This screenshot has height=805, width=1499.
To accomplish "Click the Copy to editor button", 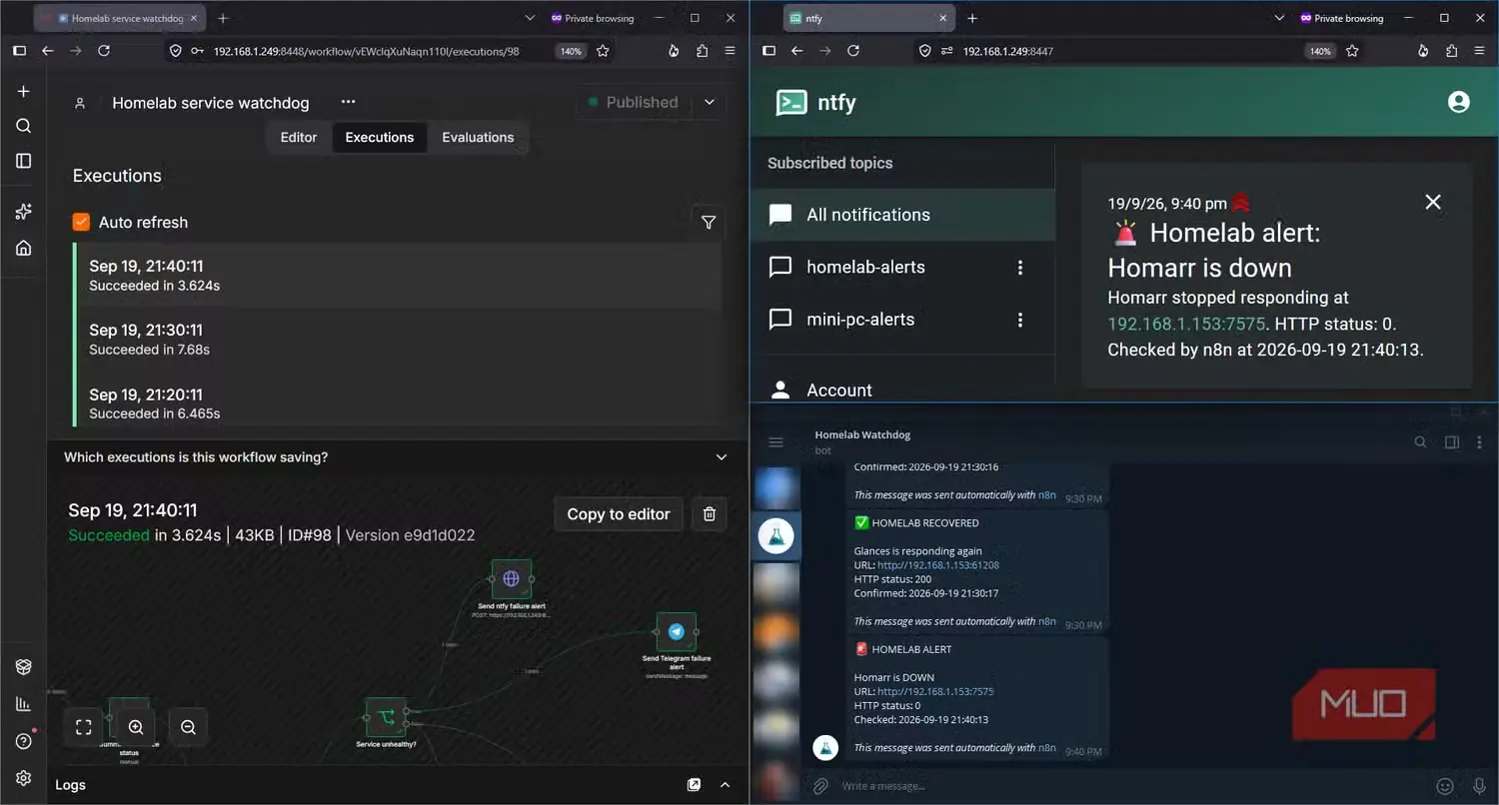I will (x=619, y=514).
